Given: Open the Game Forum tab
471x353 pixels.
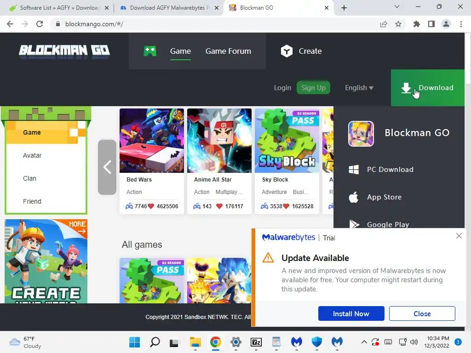Looking at the screenshot, I should 228,51.
